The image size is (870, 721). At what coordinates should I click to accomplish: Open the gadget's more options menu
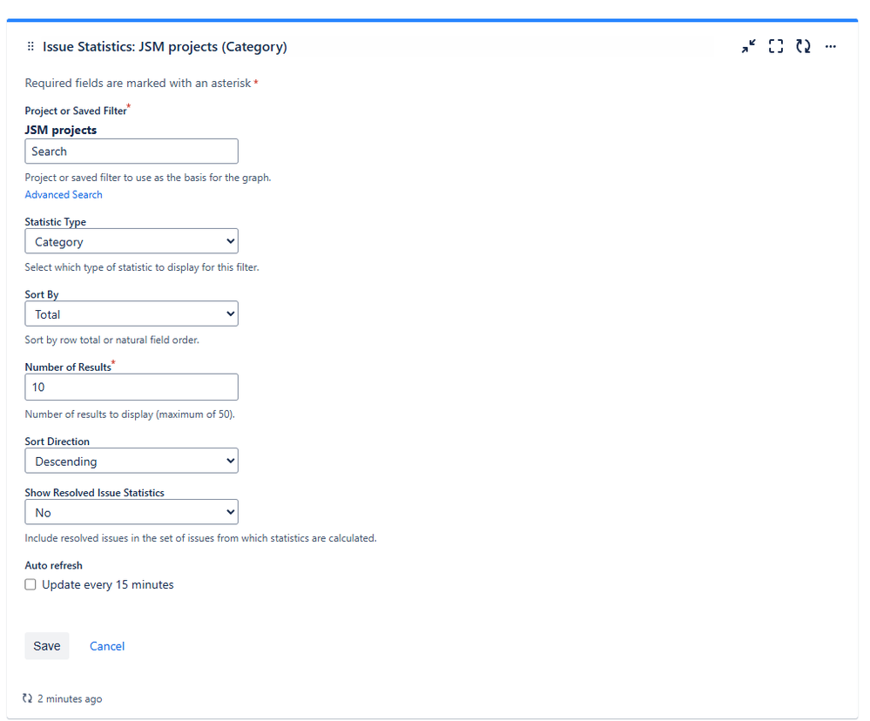pos(830,46)
